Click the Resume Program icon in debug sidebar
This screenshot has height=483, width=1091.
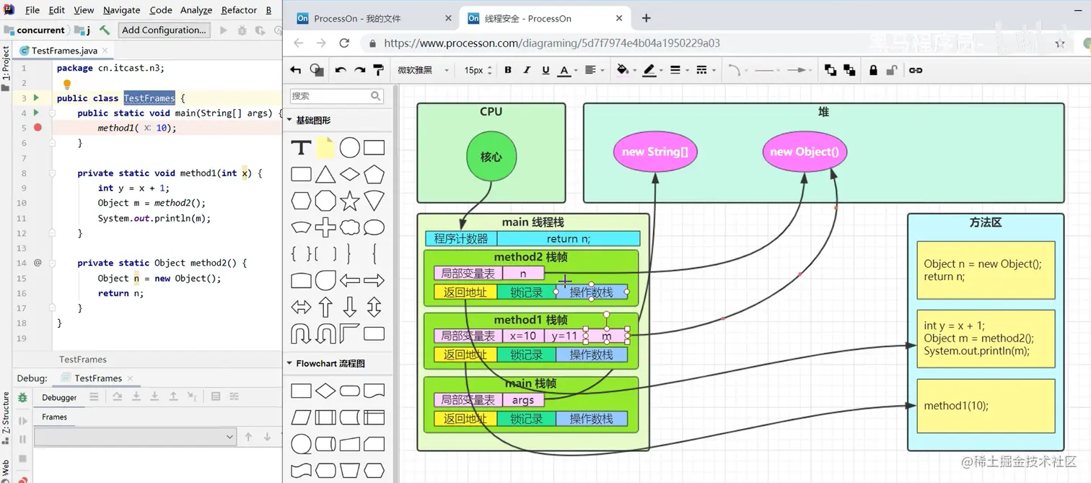pyautogui.click(x=22, y=421)
